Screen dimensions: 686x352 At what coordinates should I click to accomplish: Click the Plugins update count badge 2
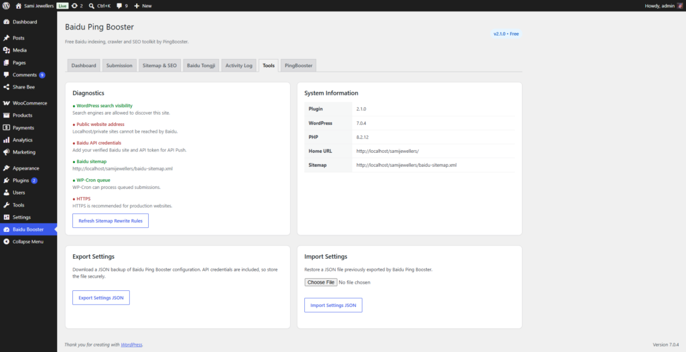click(34, 180)
